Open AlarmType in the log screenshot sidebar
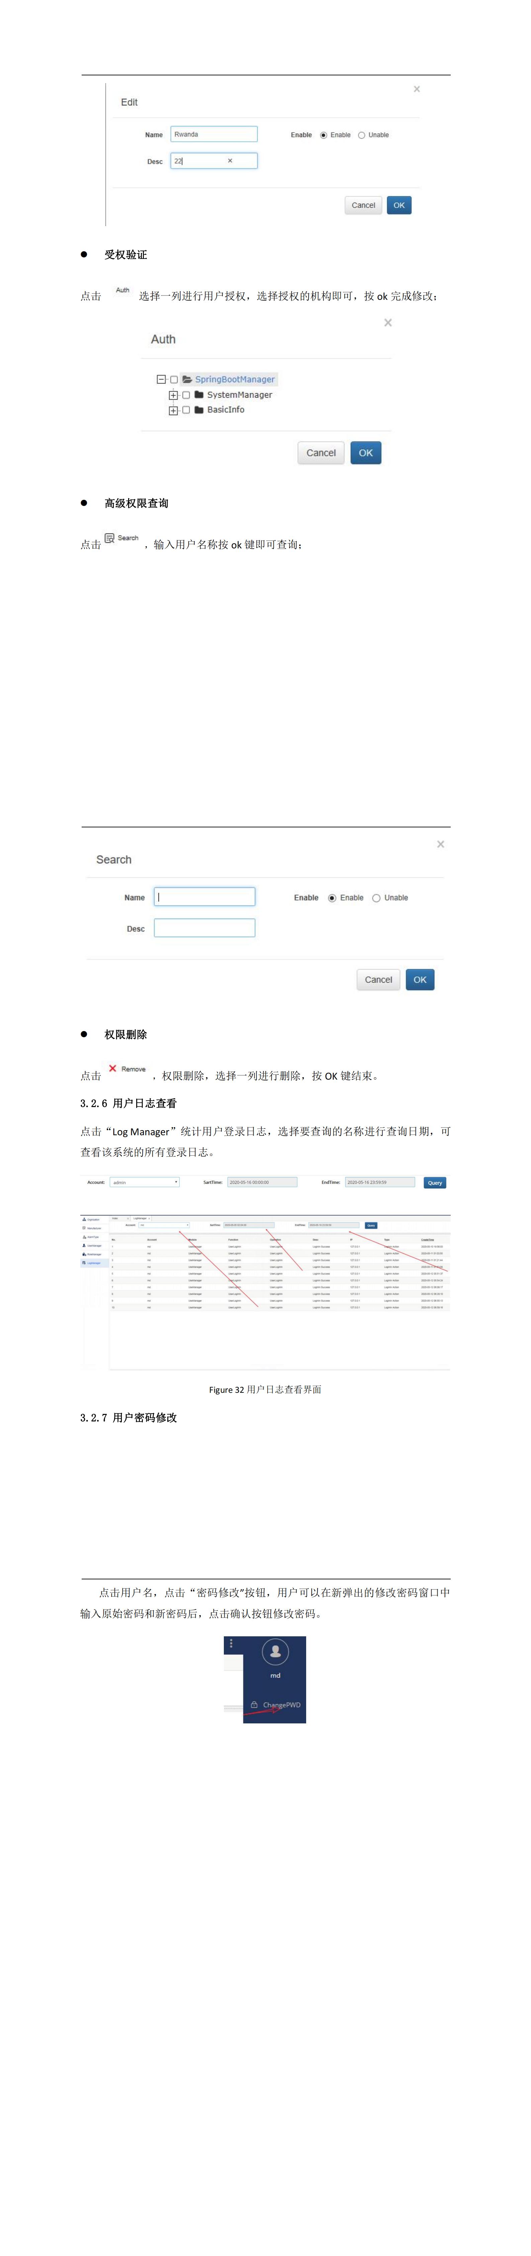The height and width of the screenshot is (2256, 531). point(91,1237)
